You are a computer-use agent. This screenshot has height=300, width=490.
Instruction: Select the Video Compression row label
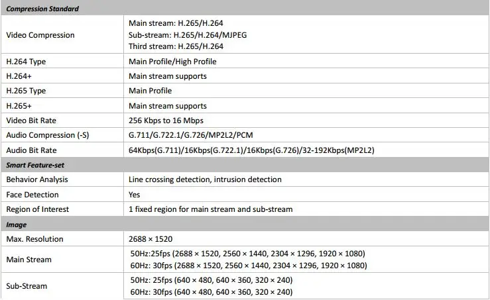click(40, 35)
